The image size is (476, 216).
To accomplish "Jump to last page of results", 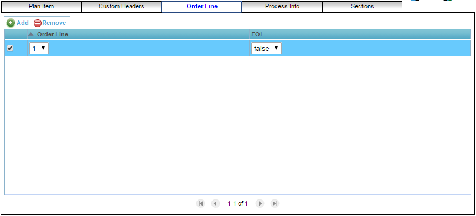I will point(275,204).
